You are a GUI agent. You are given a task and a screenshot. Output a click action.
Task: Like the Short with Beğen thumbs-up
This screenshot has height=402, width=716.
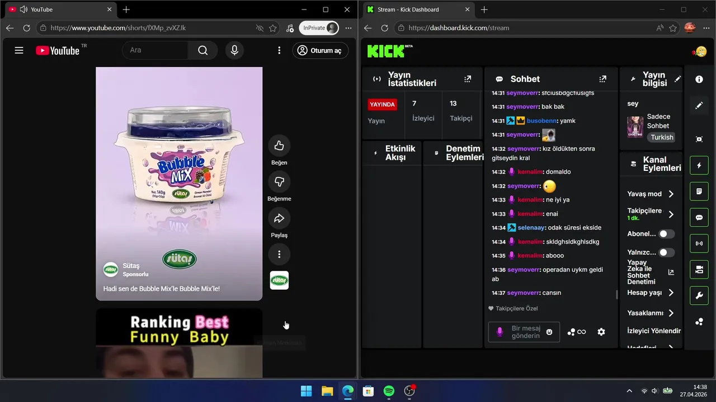[x=279, y=146]
